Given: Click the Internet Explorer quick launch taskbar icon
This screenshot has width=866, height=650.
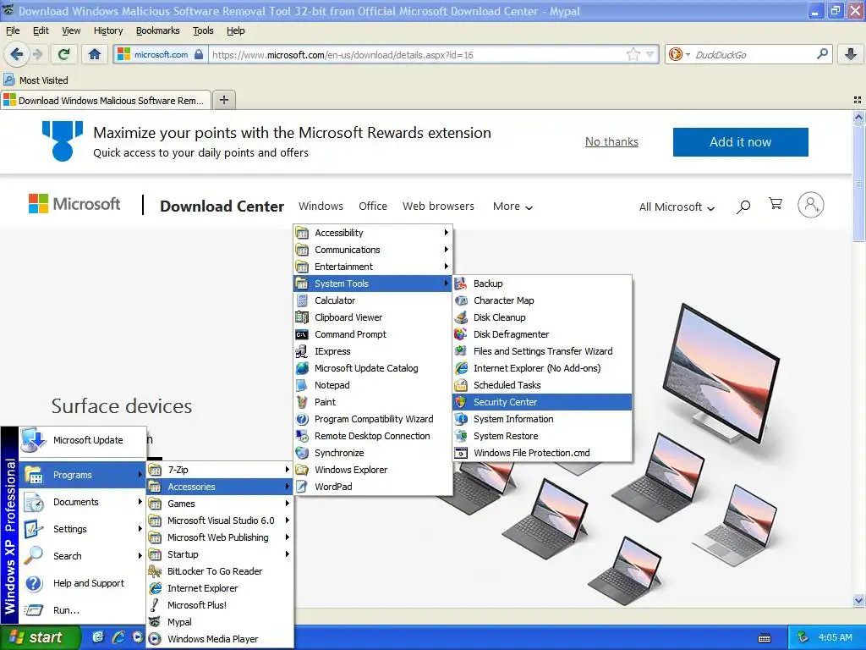Looking at the screenshot, I should tap(118, 637).
